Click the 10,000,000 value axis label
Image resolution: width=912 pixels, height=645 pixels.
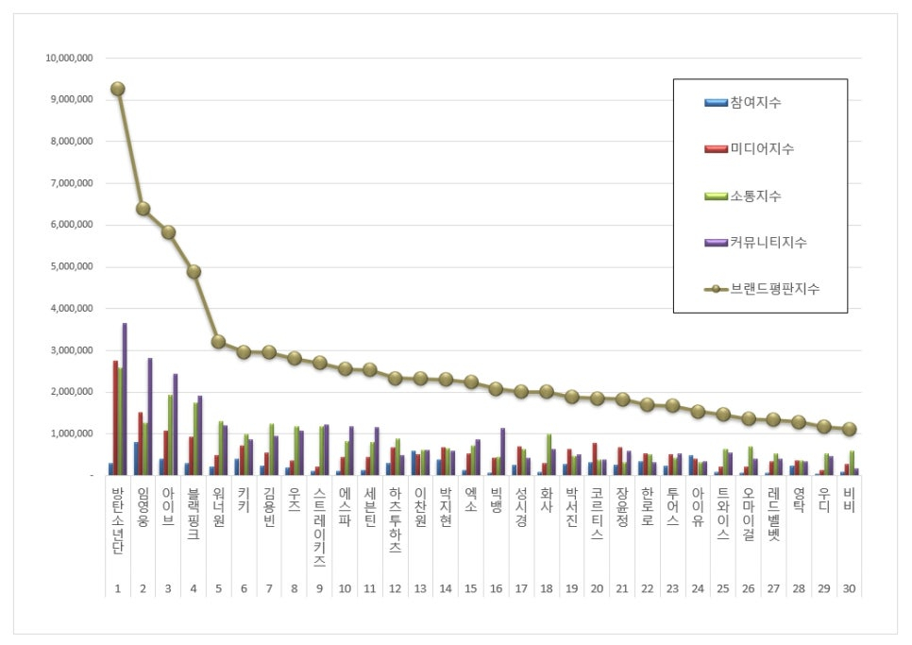(69, 59)
